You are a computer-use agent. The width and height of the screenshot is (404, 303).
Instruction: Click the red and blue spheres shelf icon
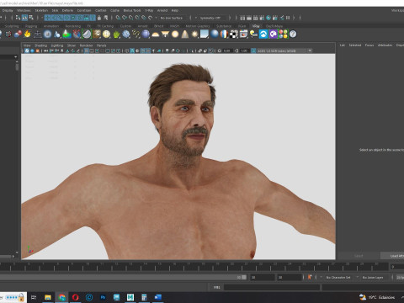(x=18, y=35)
